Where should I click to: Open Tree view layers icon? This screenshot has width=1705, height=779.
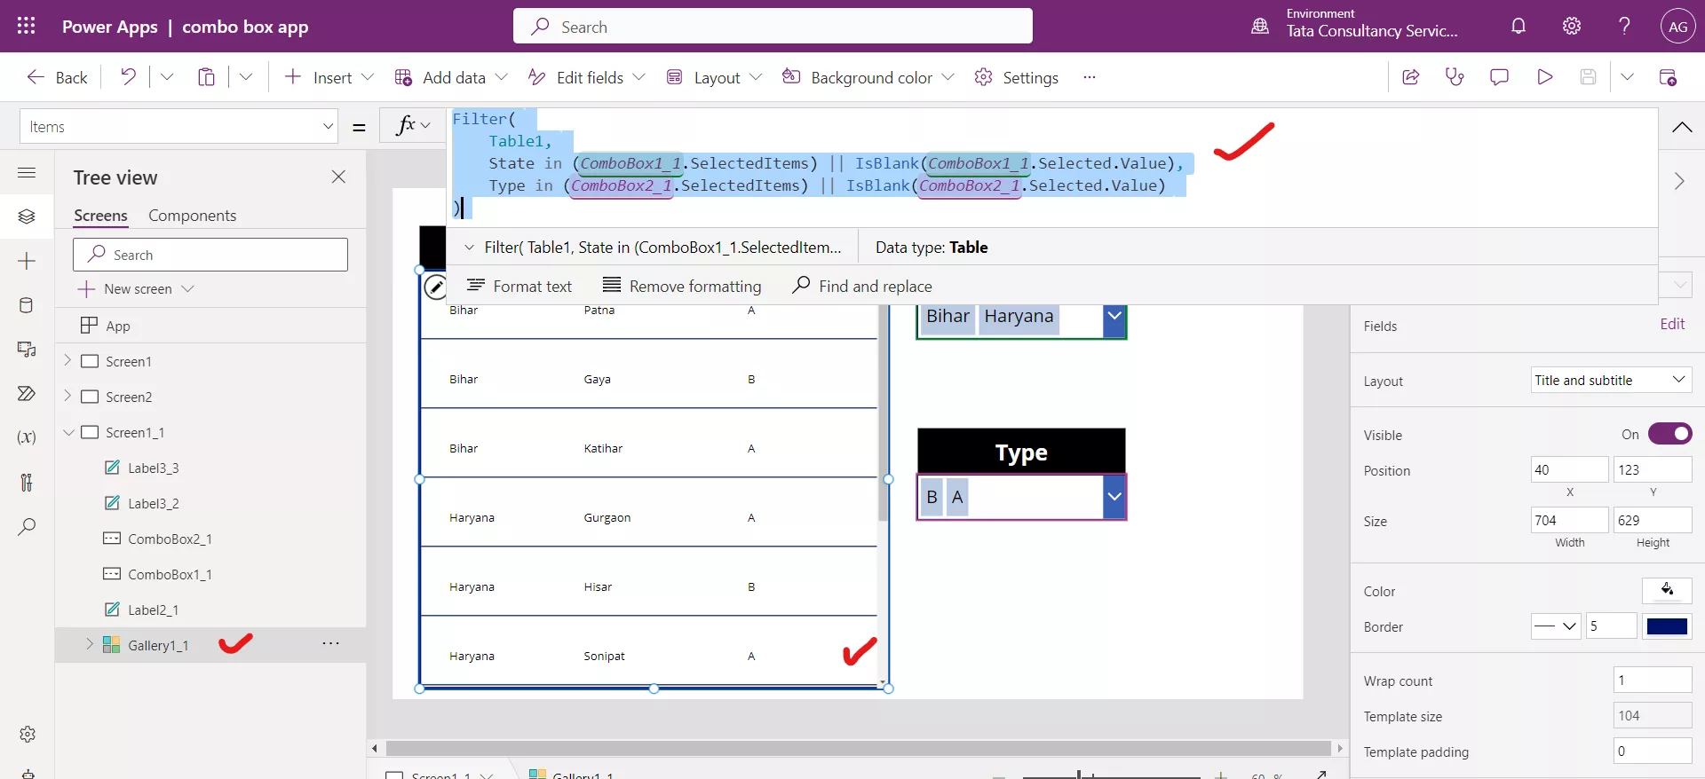pos(27,216)
